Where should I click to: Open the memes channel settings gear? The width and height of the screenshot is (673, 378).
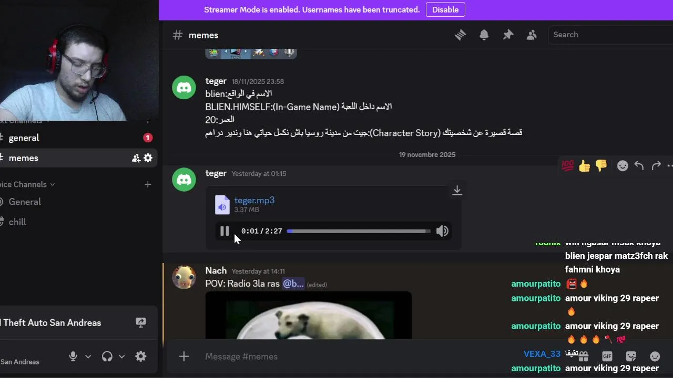coord(148,158)
